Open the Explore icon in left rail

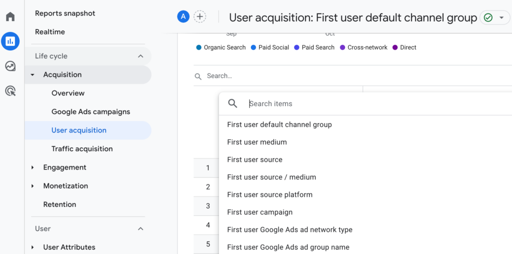tap(10, 66)
